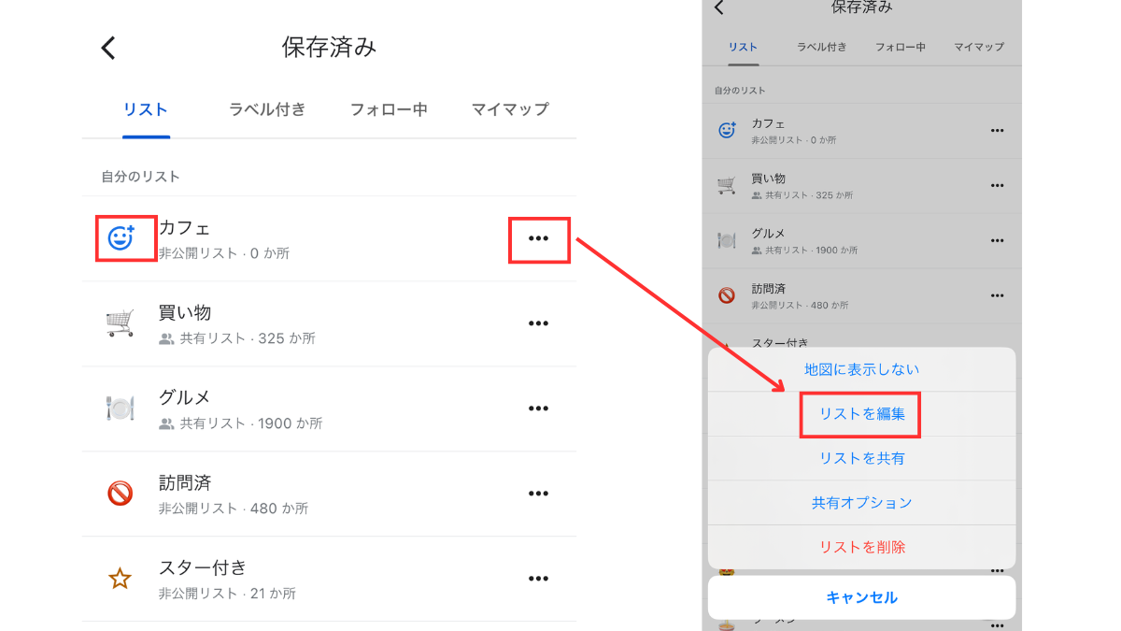
Task: Open the グルメ list in left panel
Action: [x=329, y=409]
